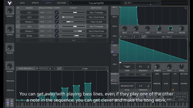Open the Lfo 1 source dropdown in row 1
Screen dimensions: 193x108
29,13
